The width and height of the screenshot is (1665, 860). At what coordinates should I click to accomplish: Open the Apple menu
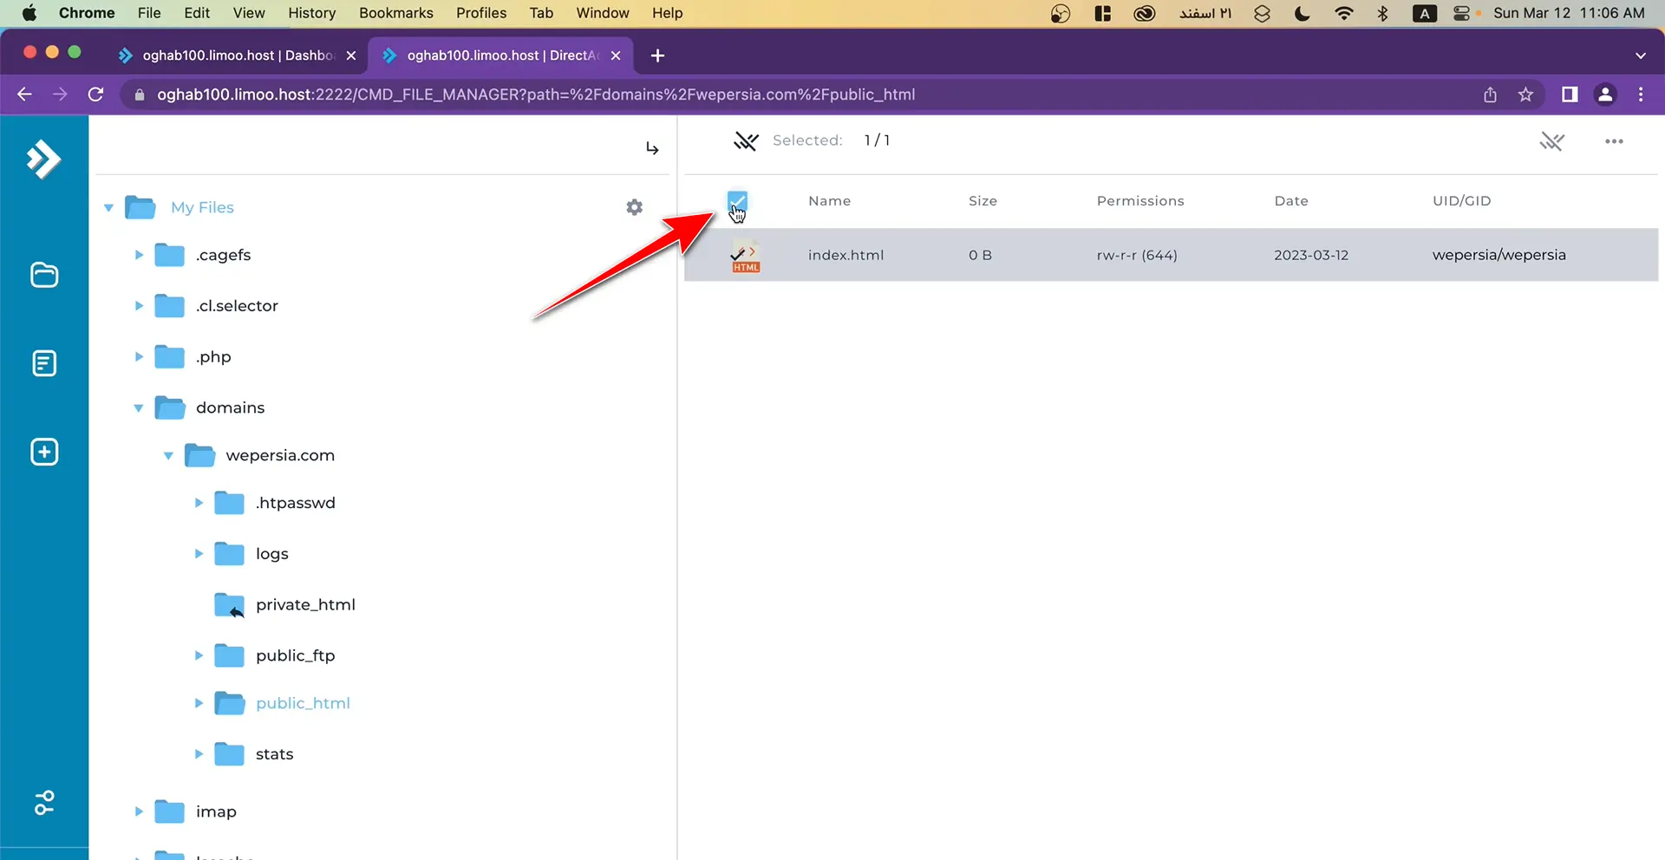pyautogui.click(x=29, y=13)
